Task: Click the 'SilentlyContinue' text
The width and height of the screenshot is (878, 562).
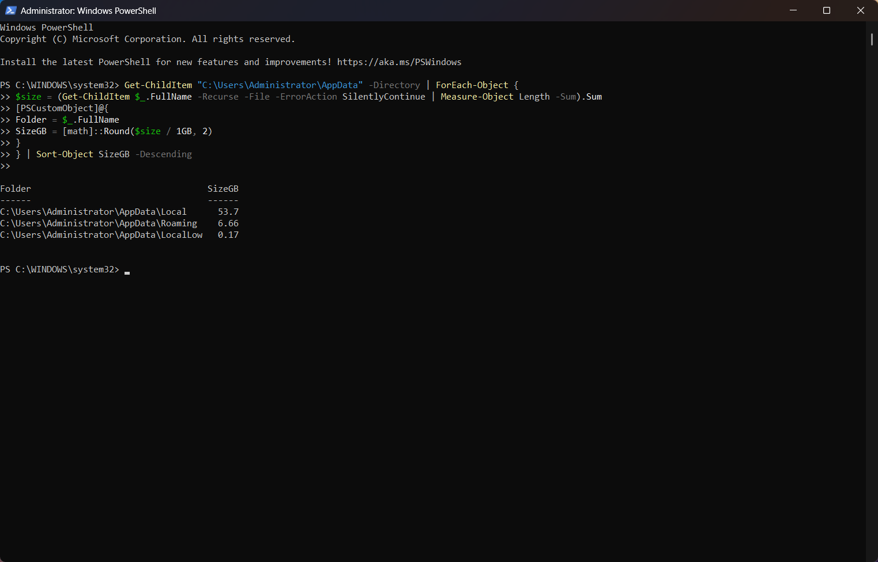Action: pyautogui.click(x=384, y=97)
